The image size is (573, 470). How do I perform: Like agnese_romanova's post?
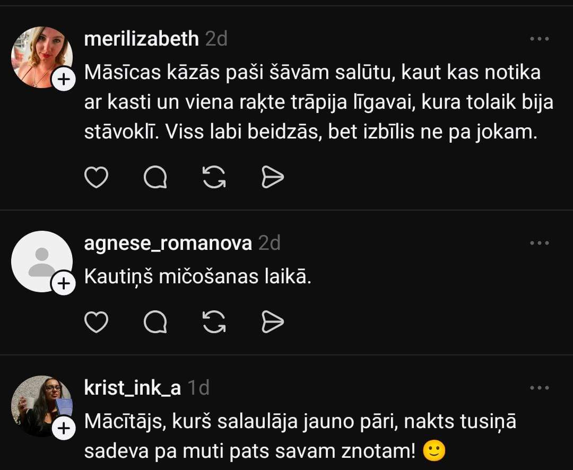tap(97, 321)
